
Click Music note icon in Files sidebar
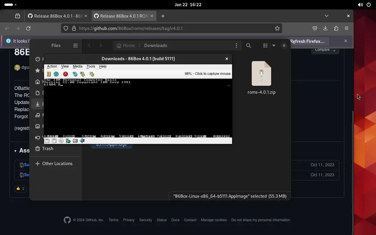pos(38,115)
